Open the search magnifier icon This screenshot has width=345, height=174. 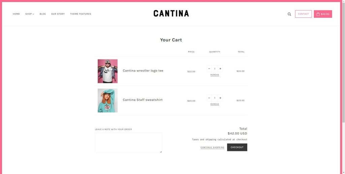point(289,14)
